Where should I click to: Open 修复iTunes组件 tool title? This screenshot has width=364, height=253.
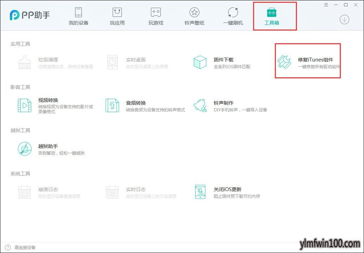pos(316,60)
